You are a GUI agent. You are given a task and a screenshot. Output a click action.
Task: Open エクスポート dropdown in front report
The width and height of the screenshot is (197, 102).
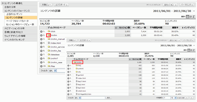85,40
